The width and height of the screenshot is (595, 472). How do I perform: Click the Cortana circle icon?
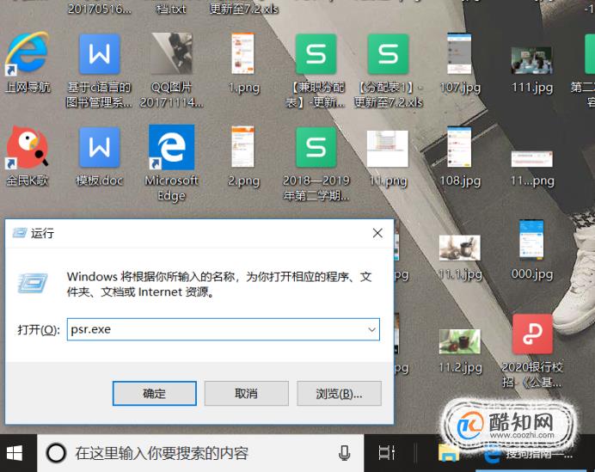tap(56, 453)
